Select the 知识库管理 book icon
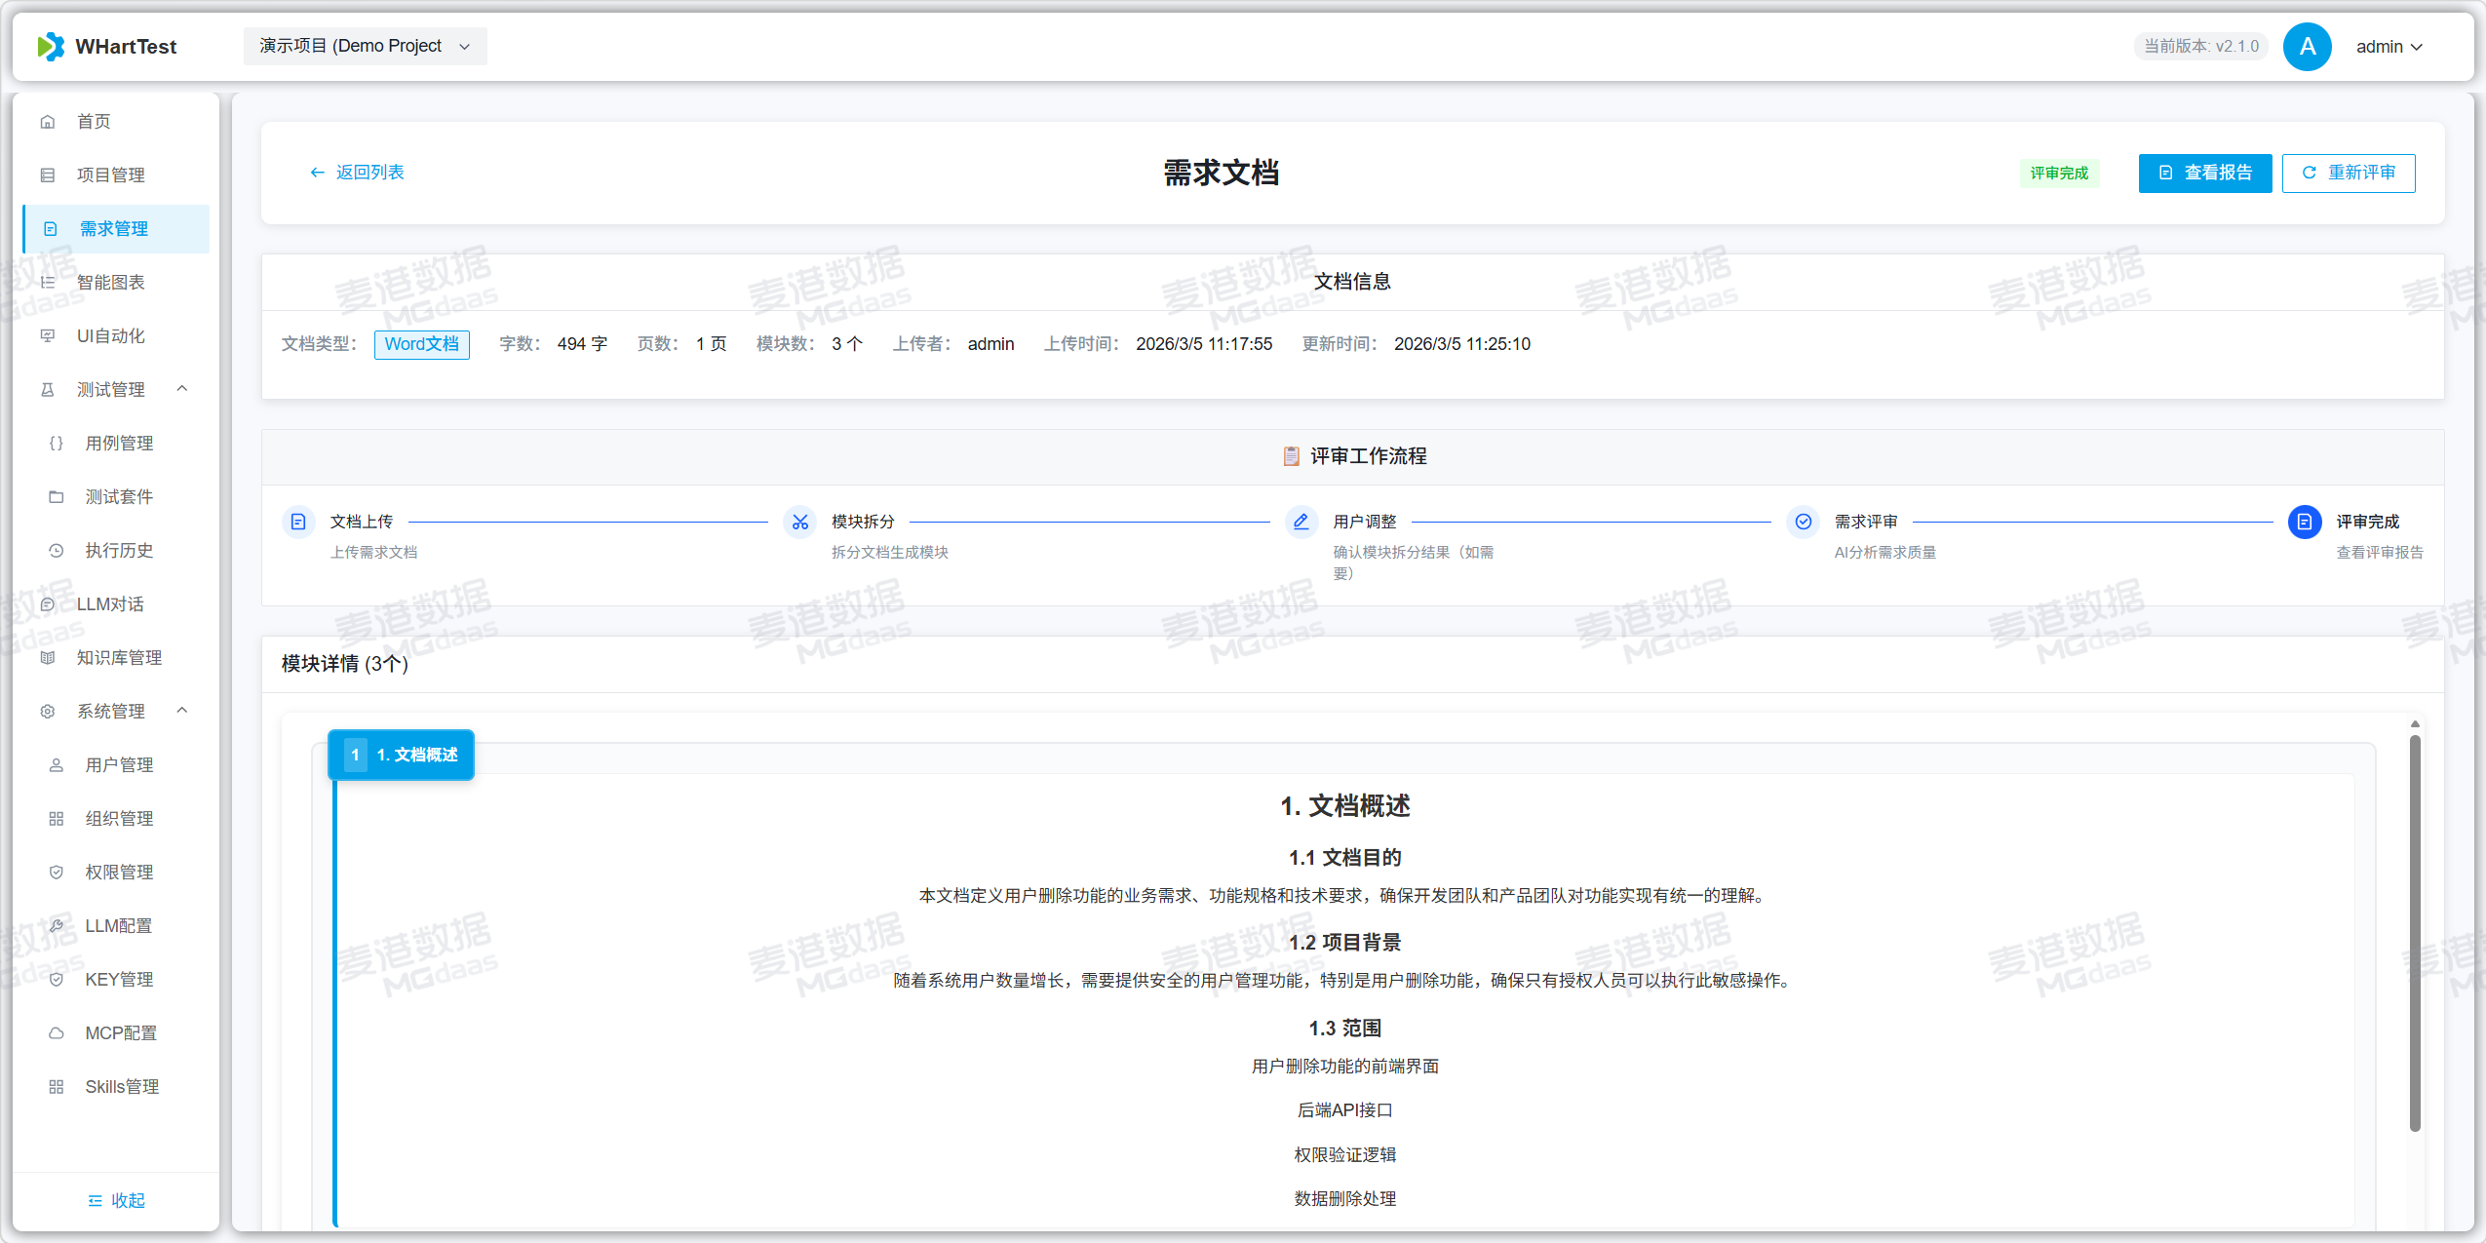 (48, 657)
